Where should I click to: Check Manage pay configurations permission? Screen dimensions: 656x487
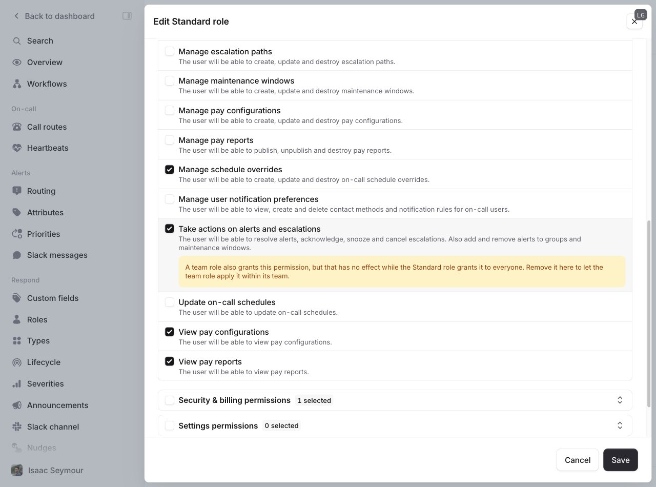170,111
